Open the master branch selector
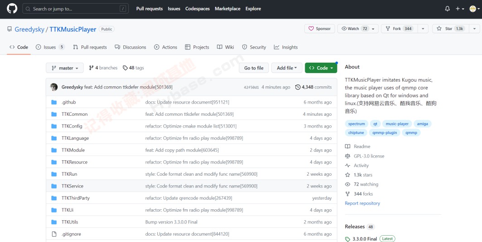 pos(64,68)
